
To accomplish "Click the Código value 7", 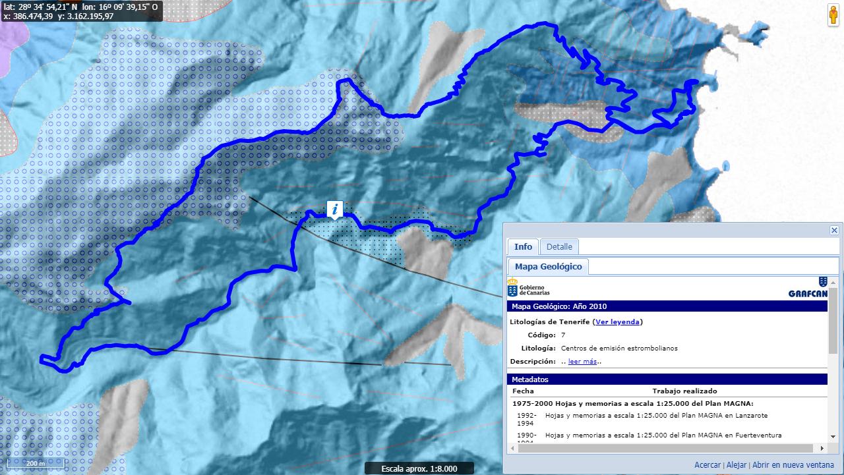I will pos(563,335).
